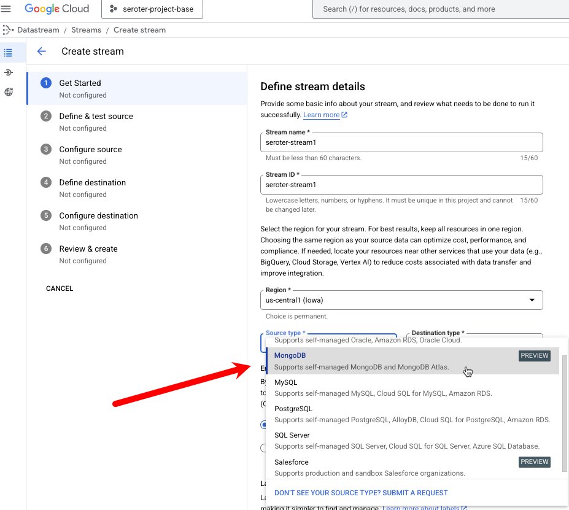Click the Create stream breadcrumb text

pos(139,29)
